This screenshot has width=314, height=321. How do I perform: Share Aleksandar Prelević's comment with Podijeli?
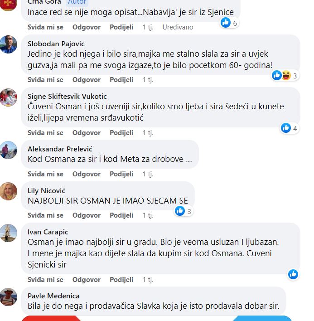click(x=121, y=174)
